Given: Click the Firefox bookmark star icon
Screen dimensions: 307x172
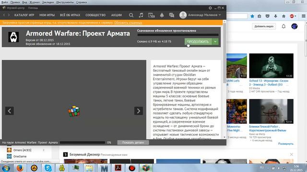Looking at the screenshot, I should click(x=252, y=16).
